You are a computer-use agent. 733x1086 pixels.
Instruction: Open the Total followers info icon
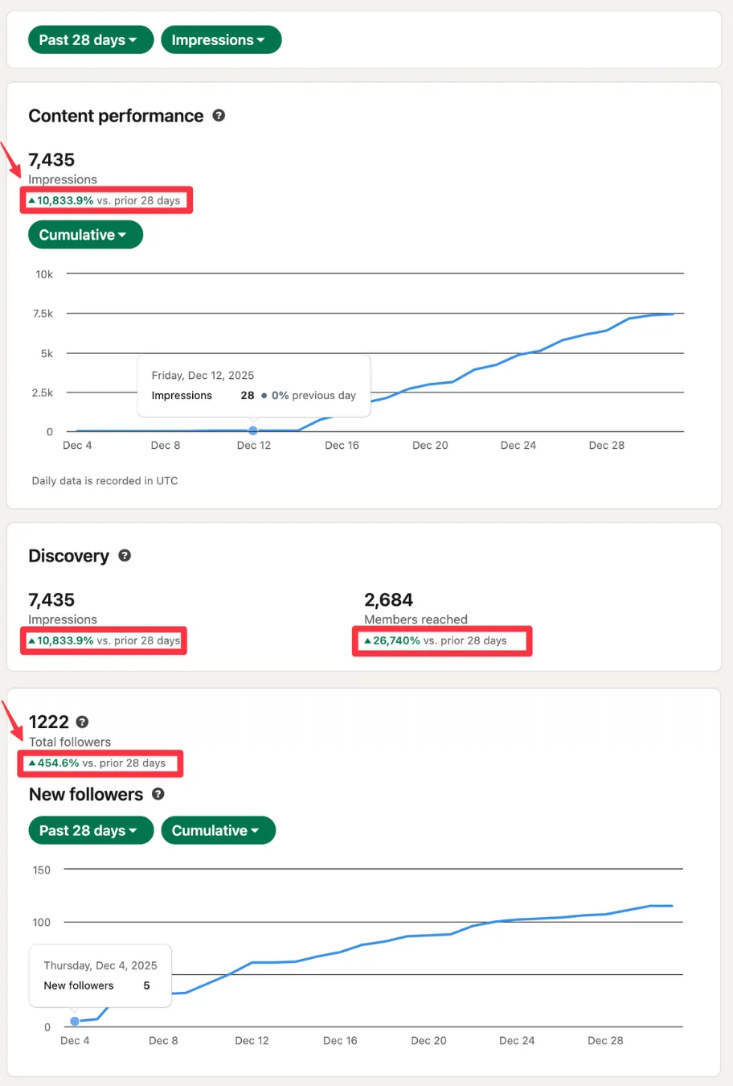tap(83, 722)
